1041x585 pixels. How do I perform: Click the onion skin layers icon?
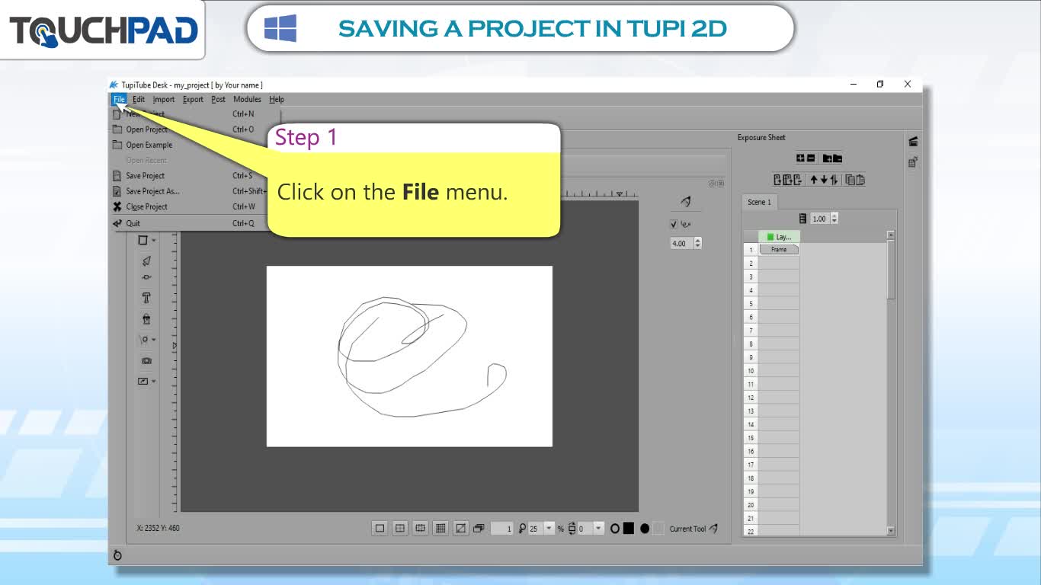pyautogui.click(x=479, y=528)
